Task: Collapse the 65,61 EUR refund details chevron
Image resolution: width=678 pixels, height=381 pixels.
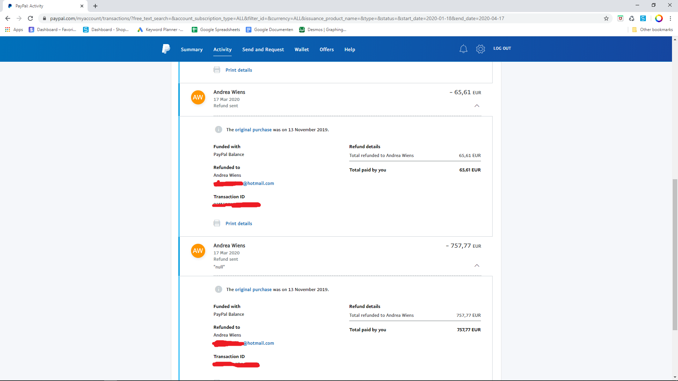Action: [477, 106]
